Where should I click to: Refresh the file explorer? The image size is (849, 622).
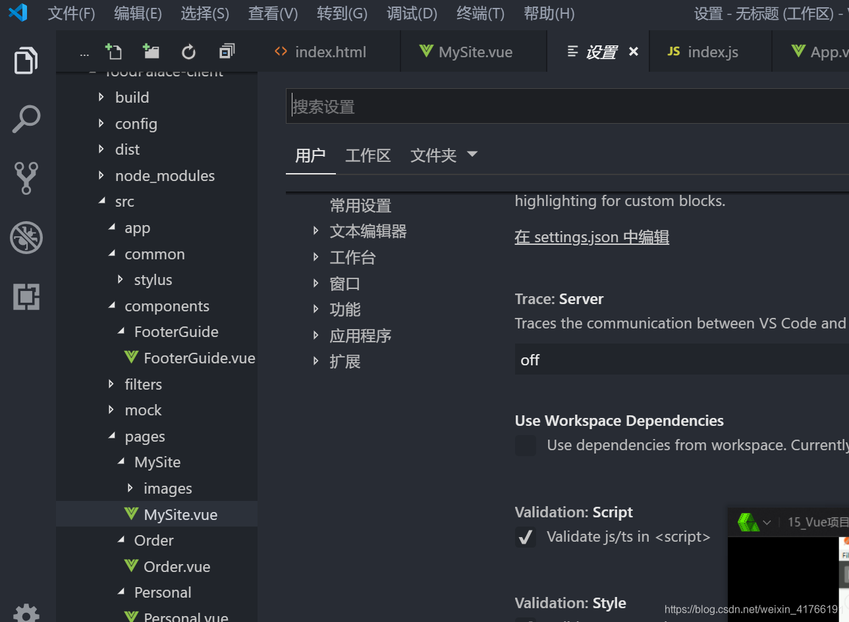pyautogui.click(x=188, y=52)
